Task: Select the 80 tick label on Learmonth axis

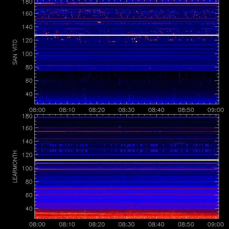Action: pos(29,182)
